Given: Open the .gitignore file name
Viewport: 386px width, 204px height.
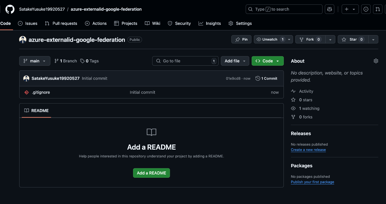Looking at the screenshot, I should (x=41, y=92).
